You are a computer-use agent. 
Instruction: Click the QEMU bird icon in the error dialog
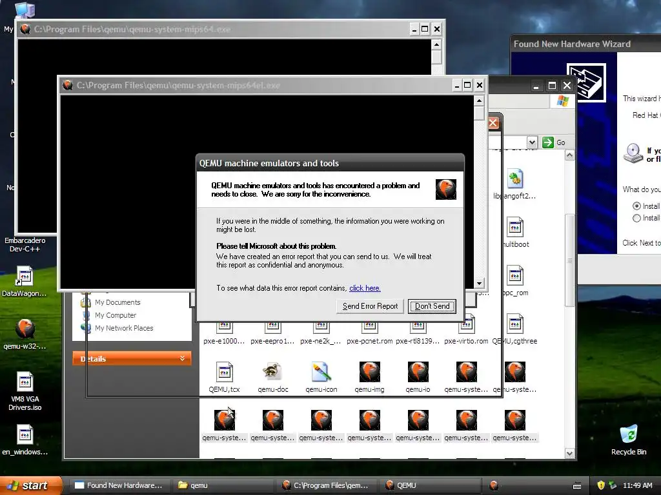pos(445,189)
